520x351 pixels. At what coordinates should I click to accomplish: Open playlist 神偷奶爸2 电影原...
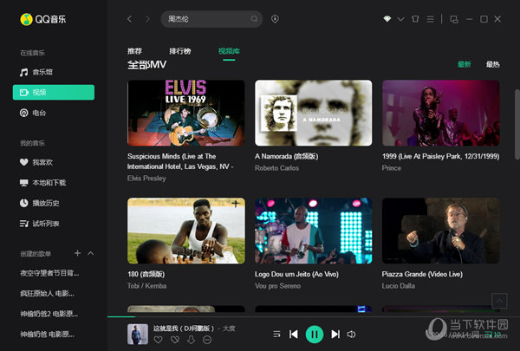click(49, 314)
